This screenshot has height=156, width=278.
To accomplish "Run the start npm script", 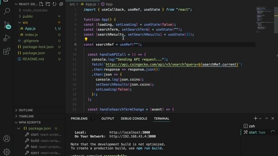I will (x=43, y=135).
